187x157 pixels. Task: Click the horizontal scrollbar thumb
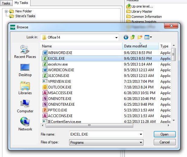(89, 125)
